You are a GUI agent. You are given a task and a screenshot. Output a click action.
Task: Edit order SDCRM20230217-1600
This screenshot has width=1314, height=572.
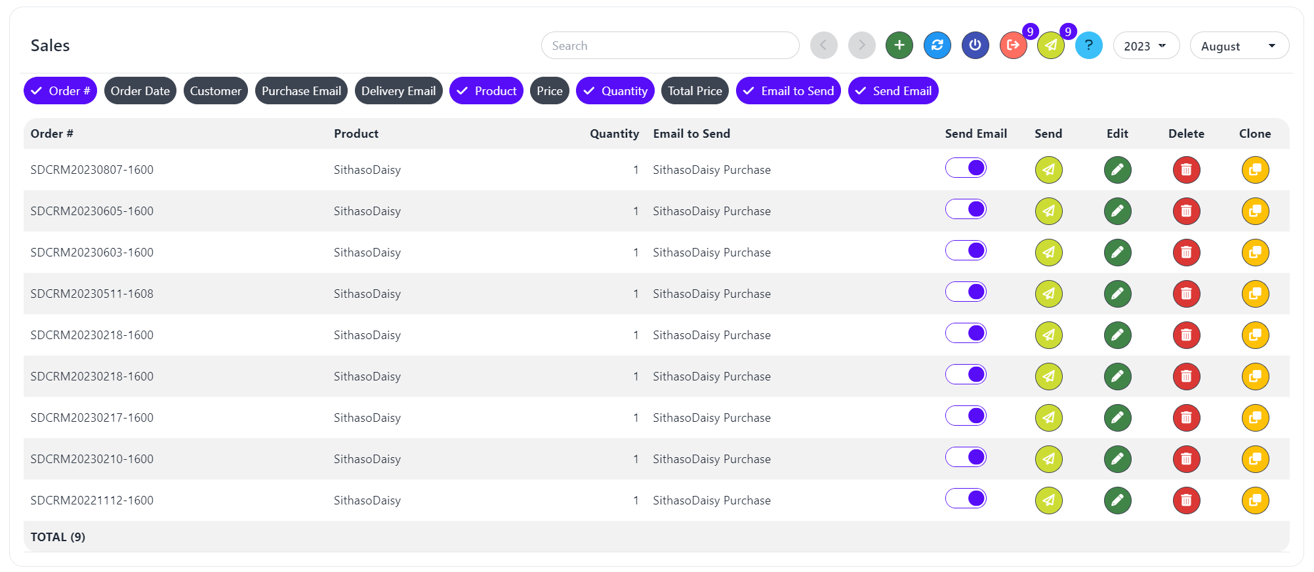click(x=1118, y=418)
